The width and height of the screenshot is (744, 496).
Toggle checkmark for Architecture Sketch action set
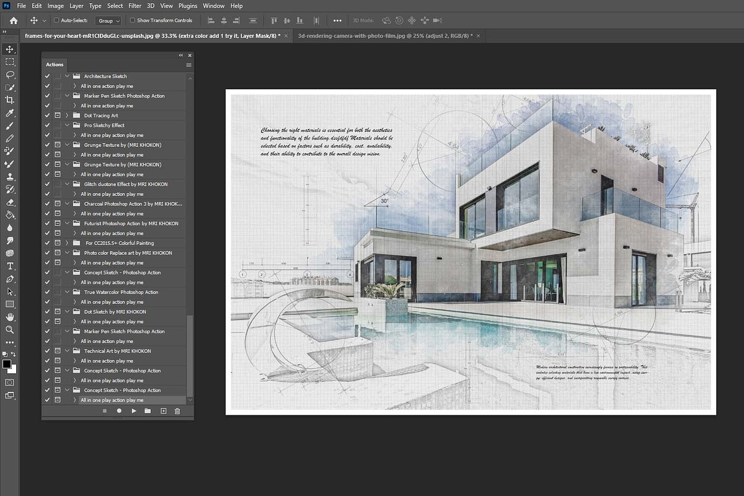tap(47, 76)
